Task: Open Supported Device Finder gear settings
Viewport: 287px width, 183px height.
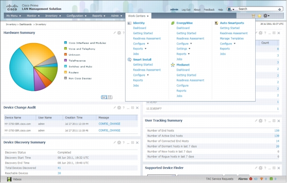Action: click(x=260, y=168)
